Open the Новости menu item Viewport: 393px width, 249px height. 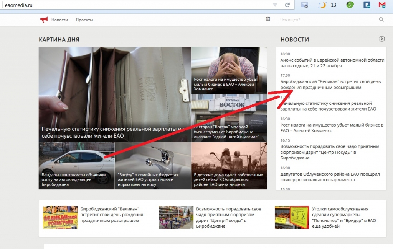coord(59,20)
